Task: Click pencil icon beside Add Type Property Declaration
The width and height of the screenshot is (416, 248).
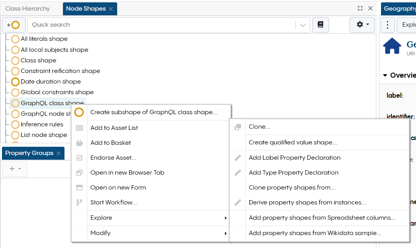Action: [238, 173]
